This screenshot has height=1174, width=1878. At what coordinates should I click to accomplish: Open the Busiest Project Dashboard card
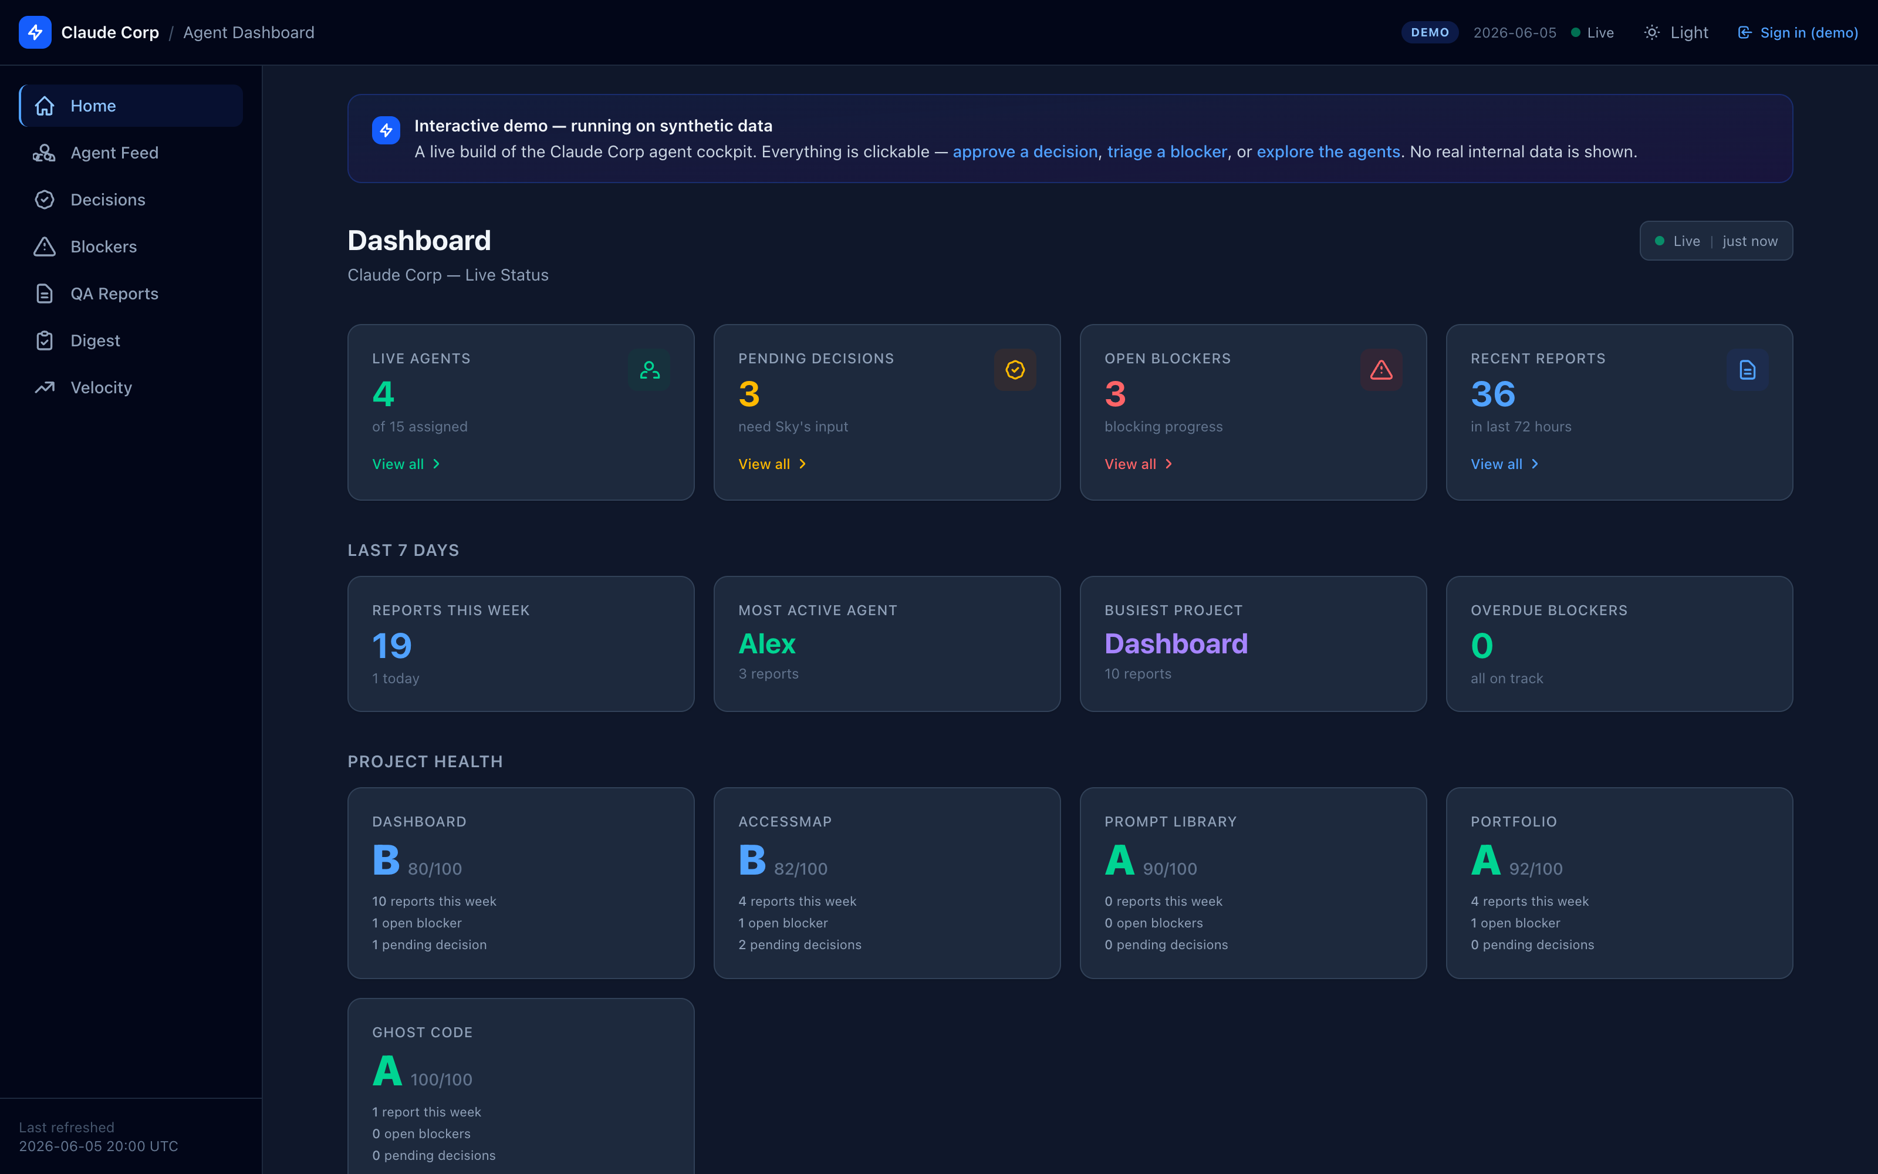[1254, 644]
